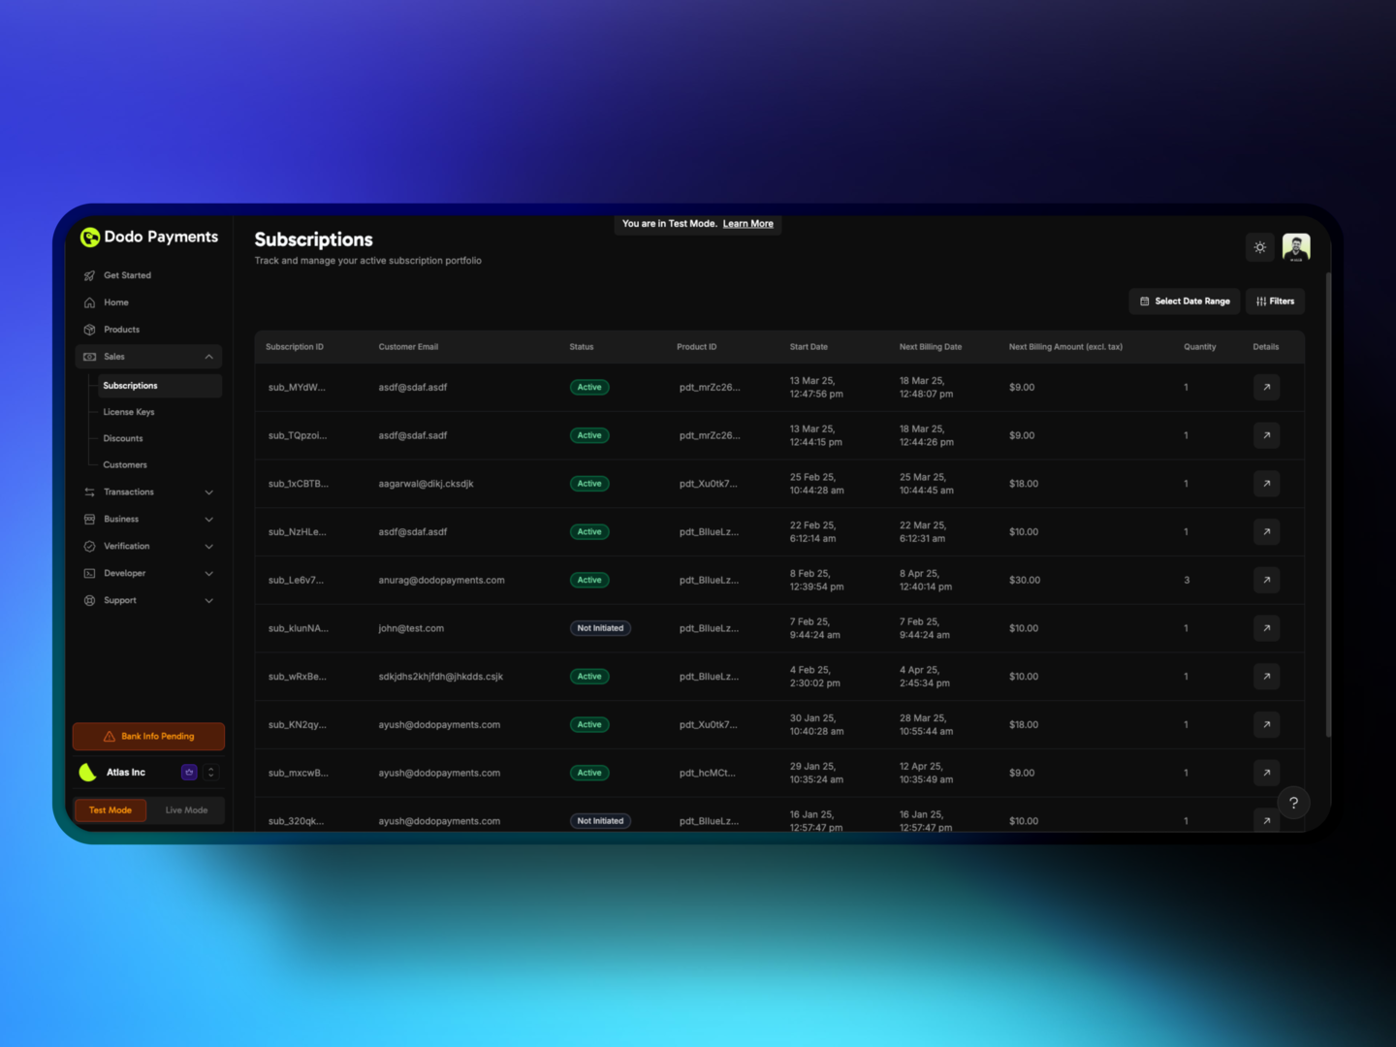Click the house icon beside Home
Viewport: 1396px width, 1047px height.
click(89, 302)
